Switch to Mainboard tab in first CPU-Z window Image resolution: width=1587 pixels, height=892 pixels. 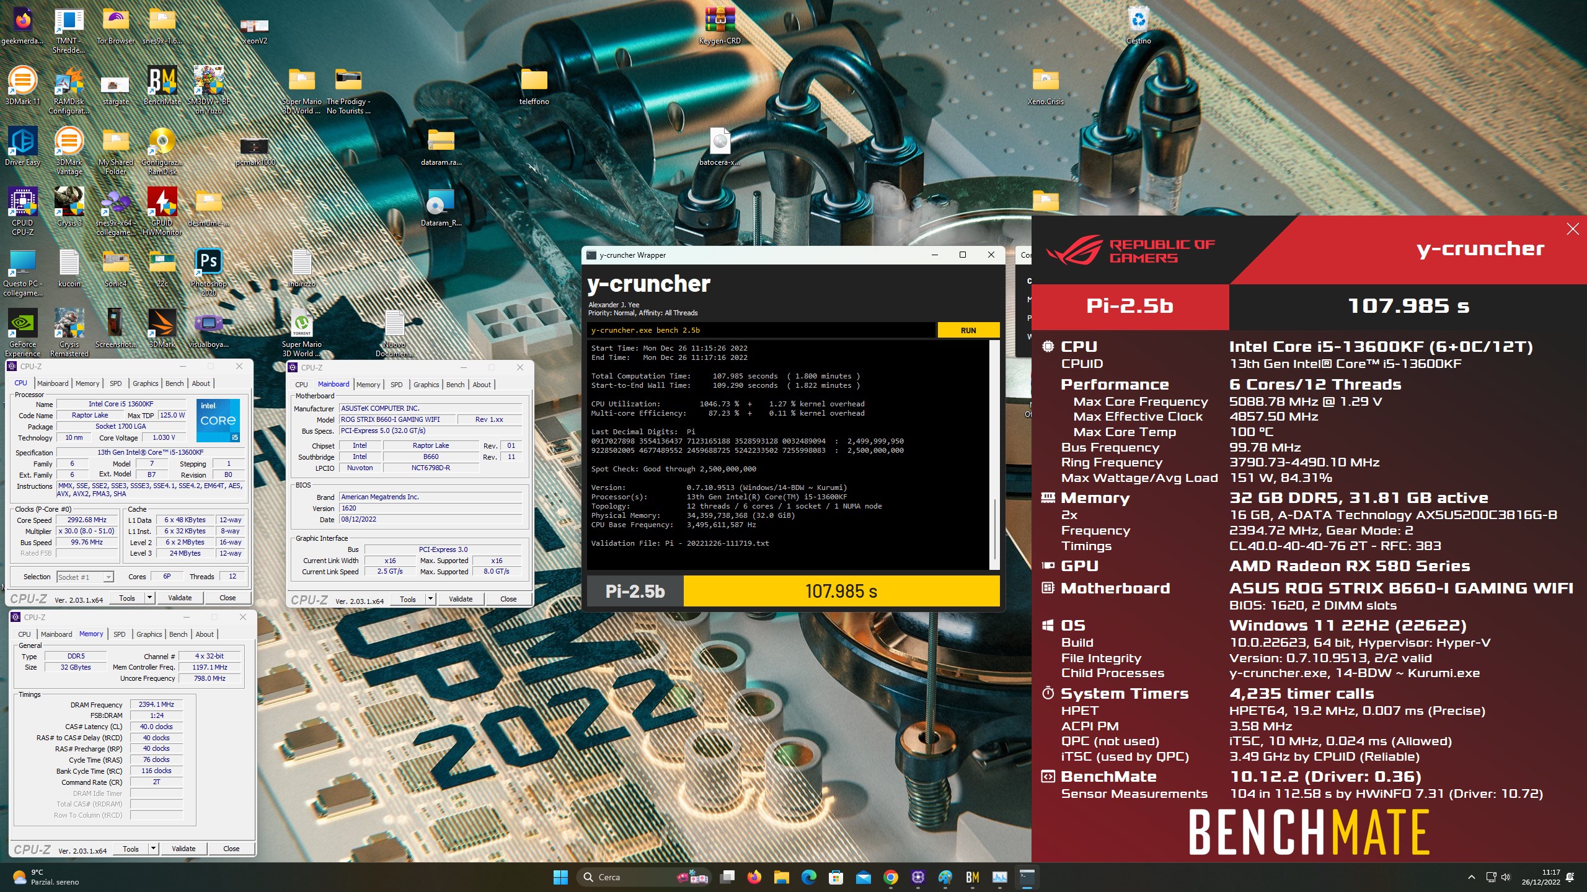53,383
